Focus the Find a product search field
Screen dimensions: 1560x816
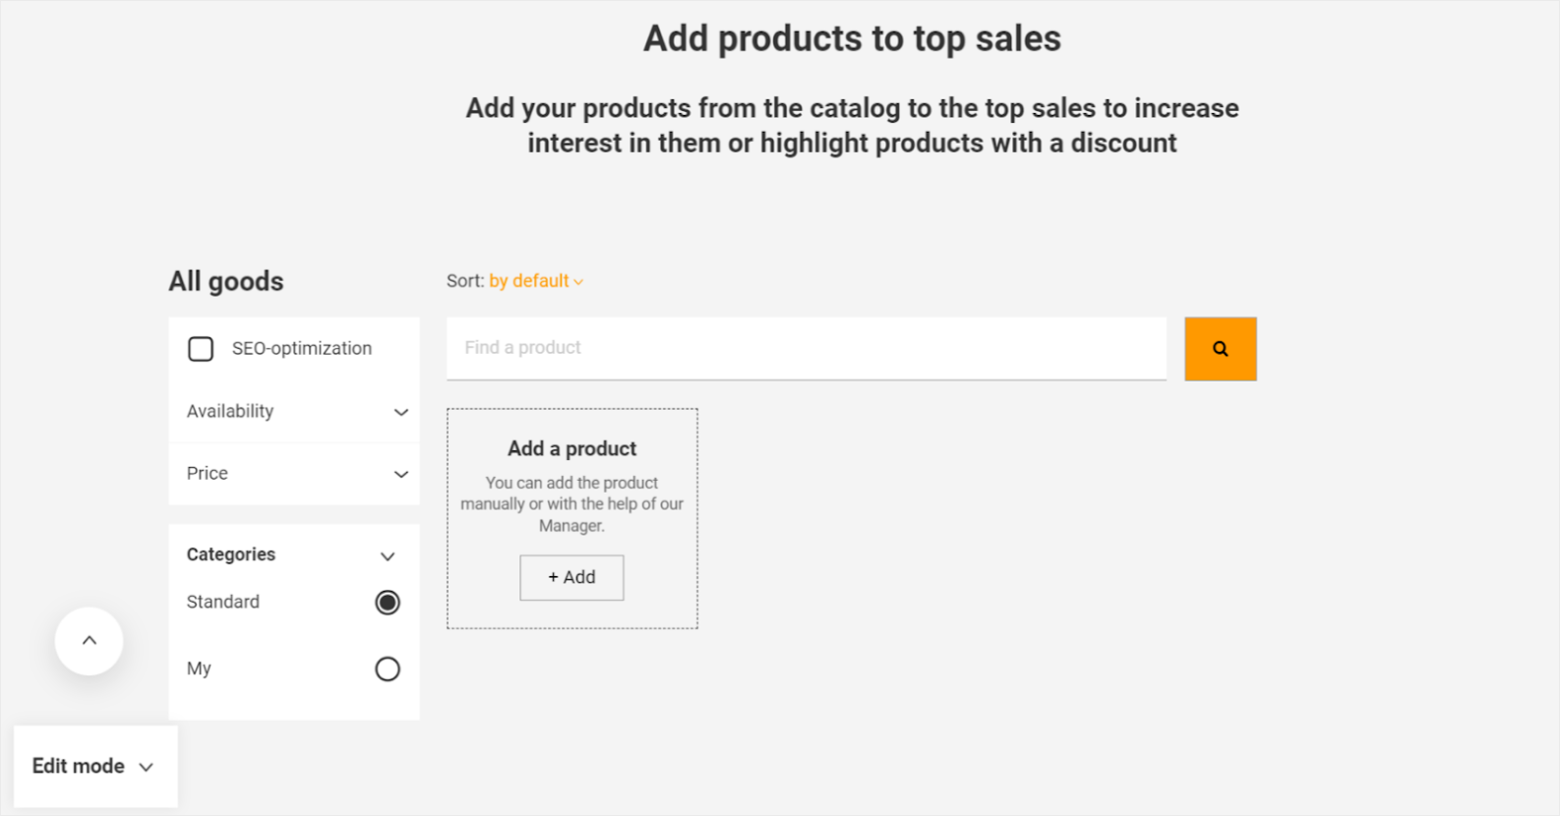pyautogui.click(x=806, y=348)
